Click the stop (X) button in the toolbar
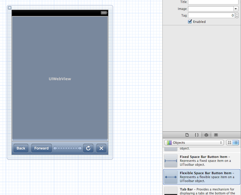The image size is (241, 195). 101,148
